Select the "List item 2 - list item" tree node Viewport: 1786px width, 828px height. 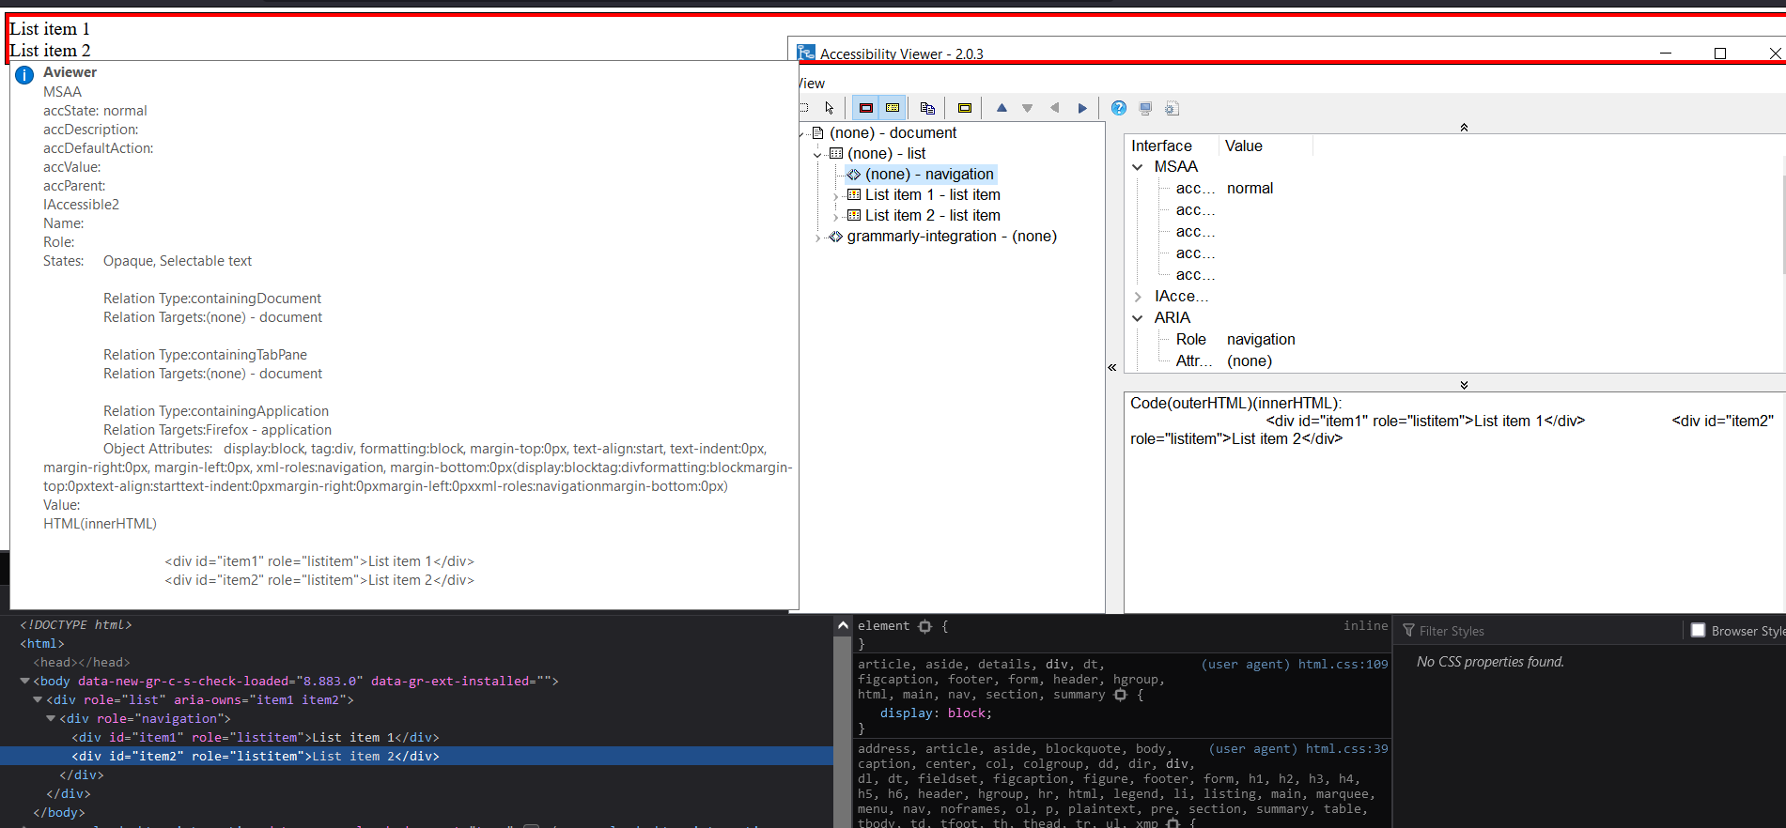coord(932,216)
